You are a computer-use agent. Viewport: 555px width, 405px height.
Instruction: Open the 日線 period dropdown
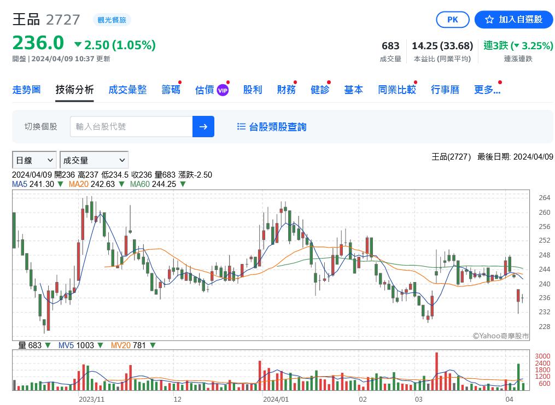tap(34, 160)
